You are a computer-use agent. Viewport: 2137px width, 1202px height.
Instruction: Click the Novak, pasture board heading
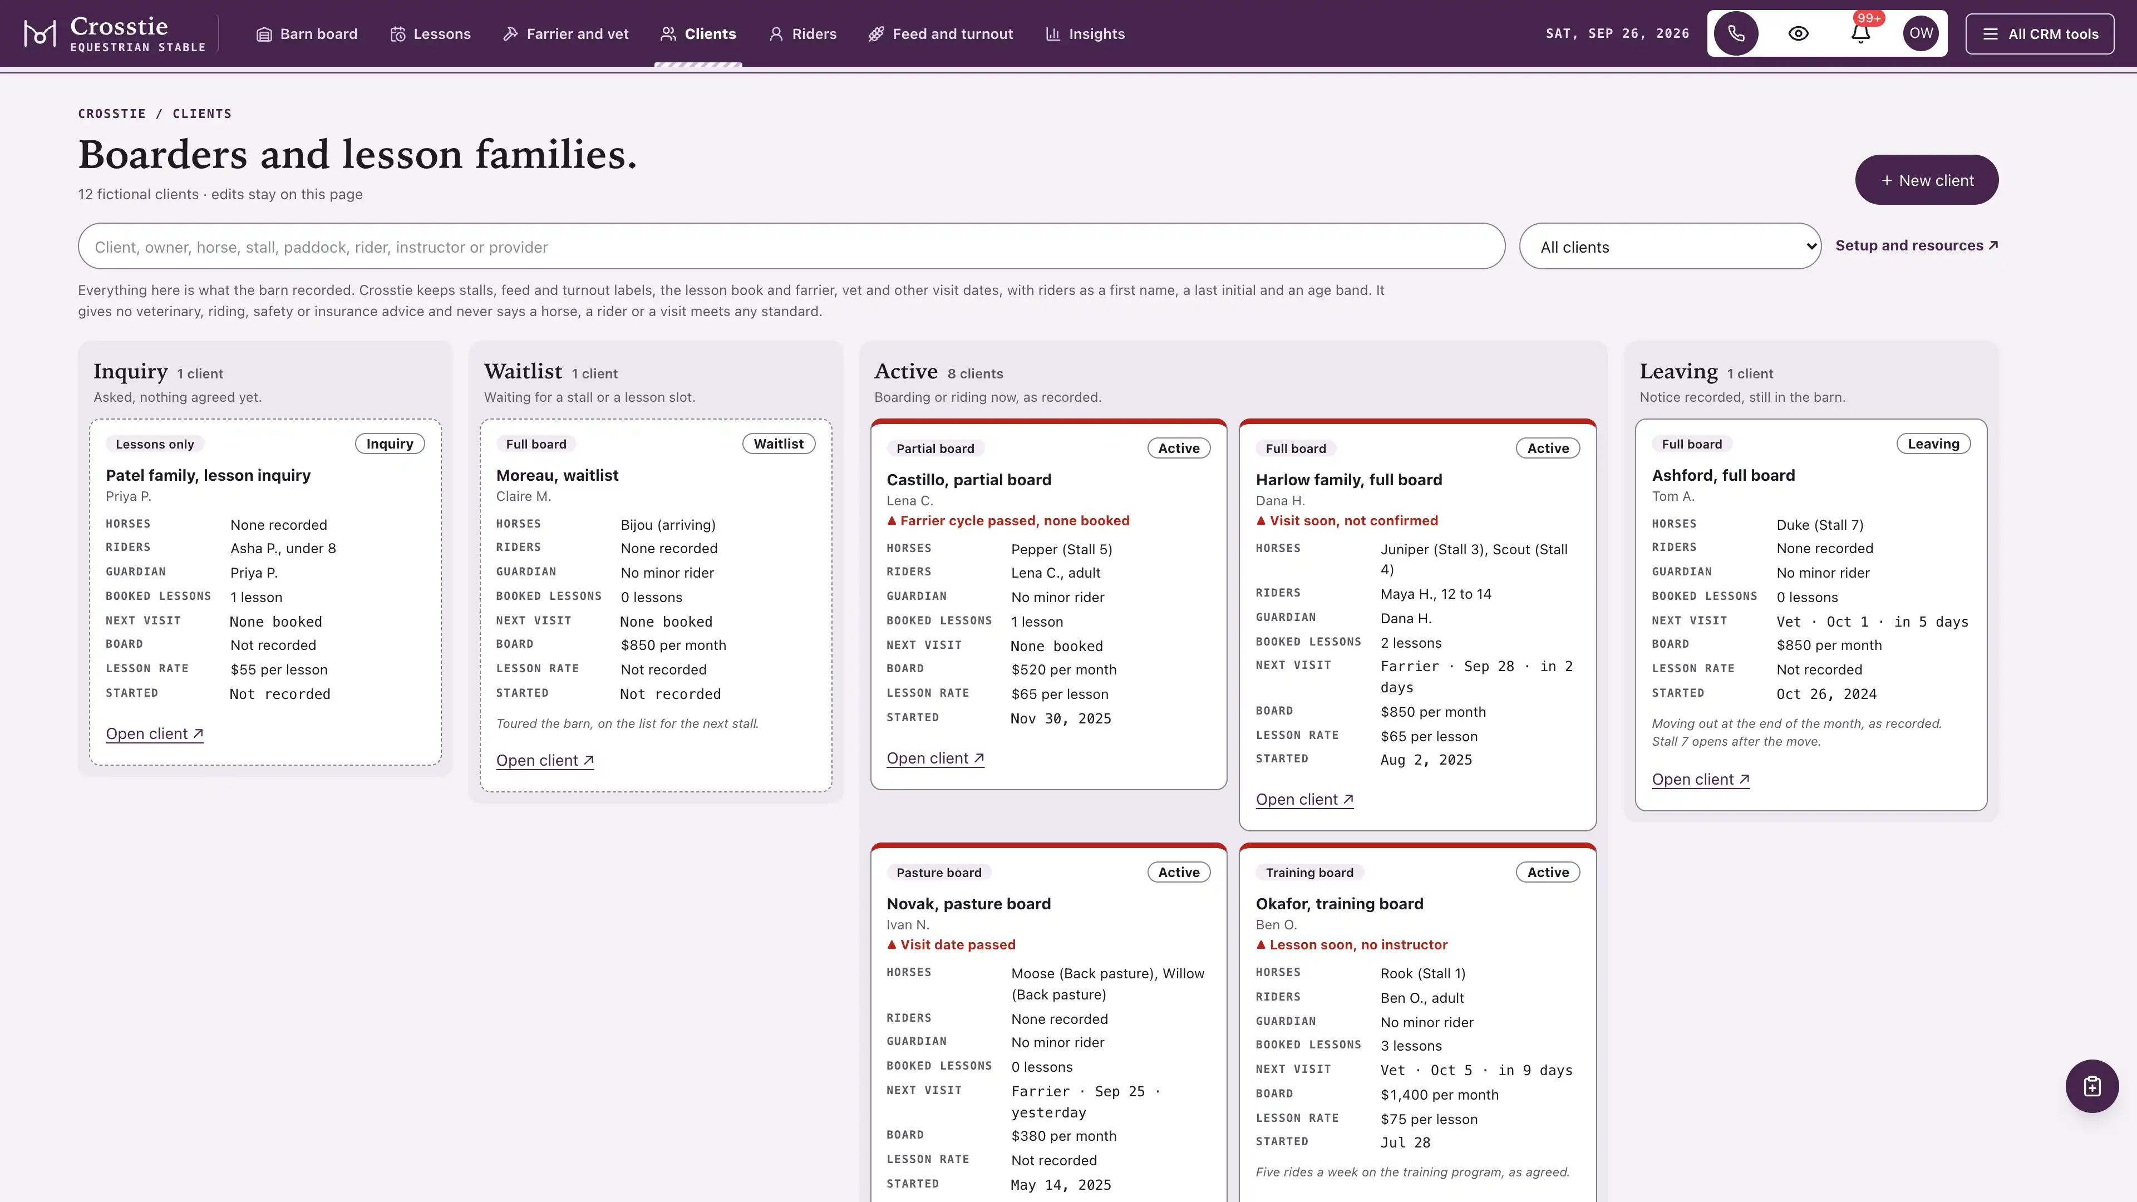(x=968, y=904)
